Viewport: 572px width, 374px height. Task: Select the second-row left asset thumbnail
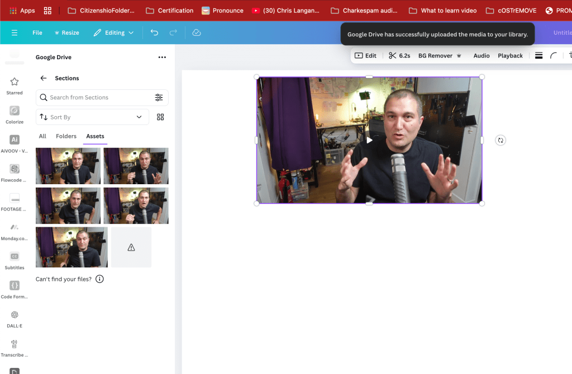(68, 205)
